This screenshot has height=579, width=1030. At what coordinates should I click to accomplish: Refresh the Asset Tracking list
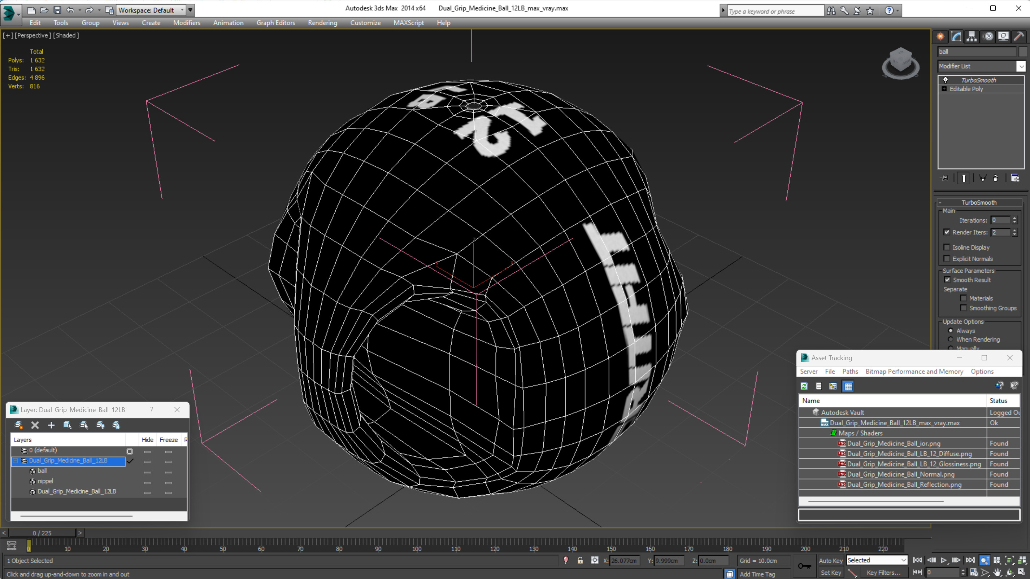(804, 386)
